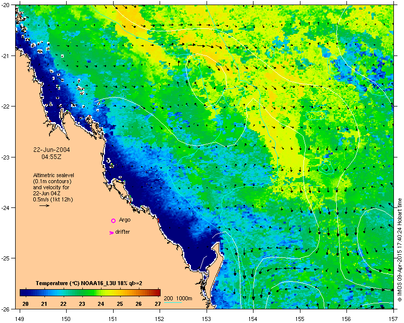Click the cyan 200m isobath legend line
404x323 pixels.
[x=173, y=302]
